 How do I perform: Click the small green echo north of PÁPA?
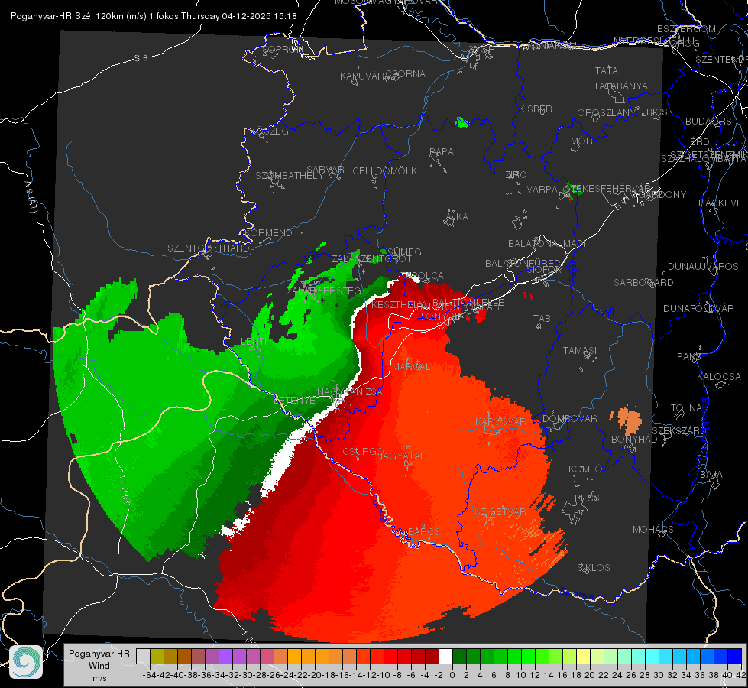(461, 123)
